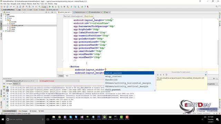Expand the mipmap folder in tree
Image resolution: width=221 pixels, height=124 pixels.
pos(8,27)
